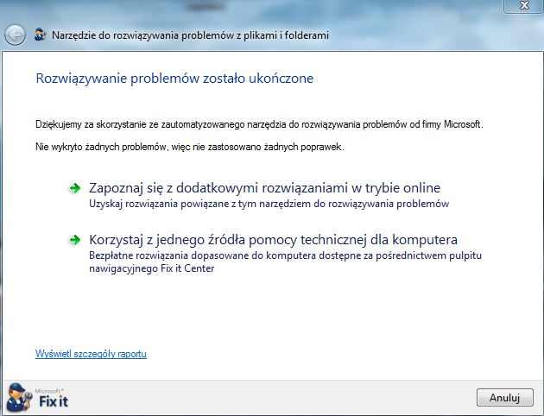Click green arrow beside 'Korzystaj z jednego źródła pomocy'
The width and height of the screenshot is (544, 416).
[74, 240]
